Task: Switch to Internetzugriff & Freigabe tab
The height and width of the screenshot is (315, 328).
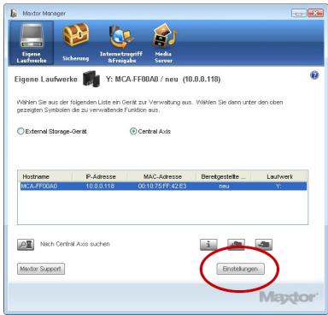Action: click(121, 45)
